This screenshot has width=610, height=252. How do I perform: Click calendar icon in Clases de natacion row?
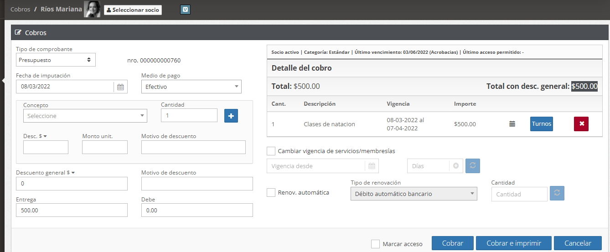[x=512, y=124]
